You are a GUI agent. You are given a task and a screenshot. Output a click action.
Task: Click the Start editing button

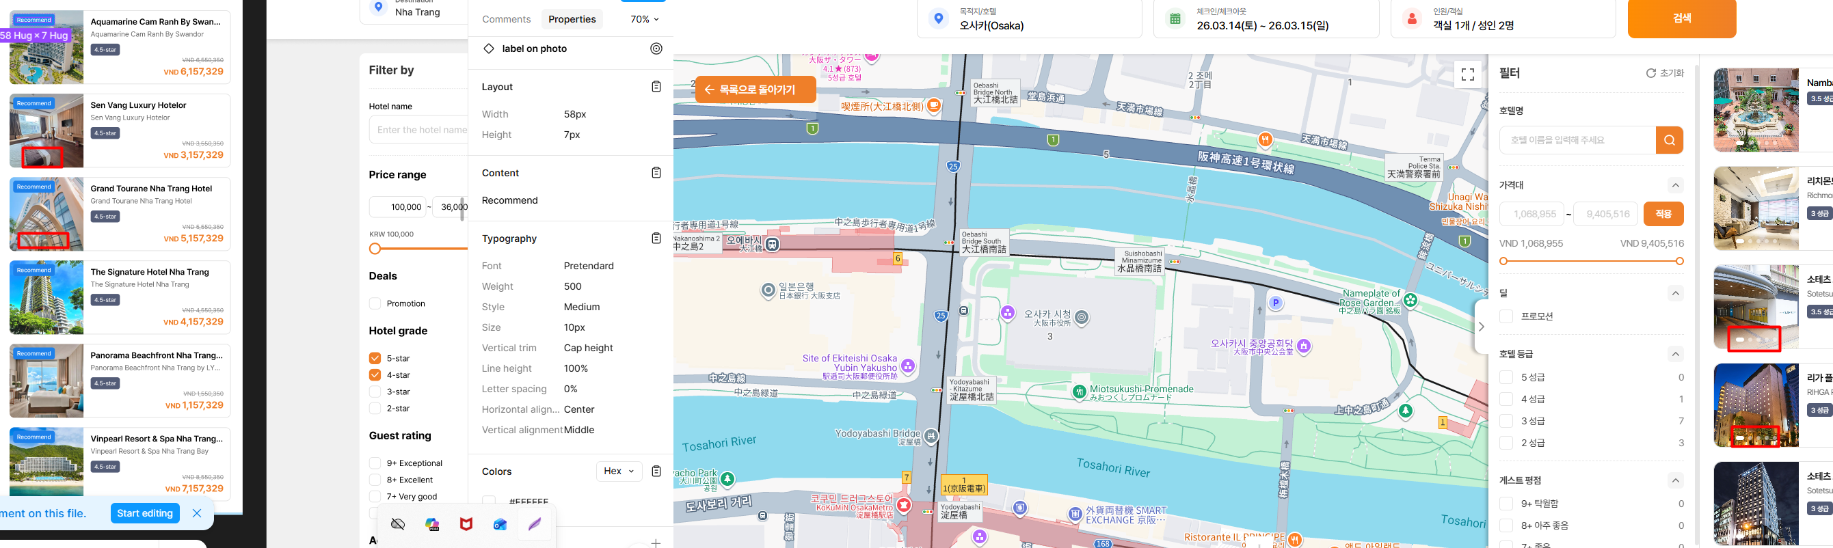(145, 513)
